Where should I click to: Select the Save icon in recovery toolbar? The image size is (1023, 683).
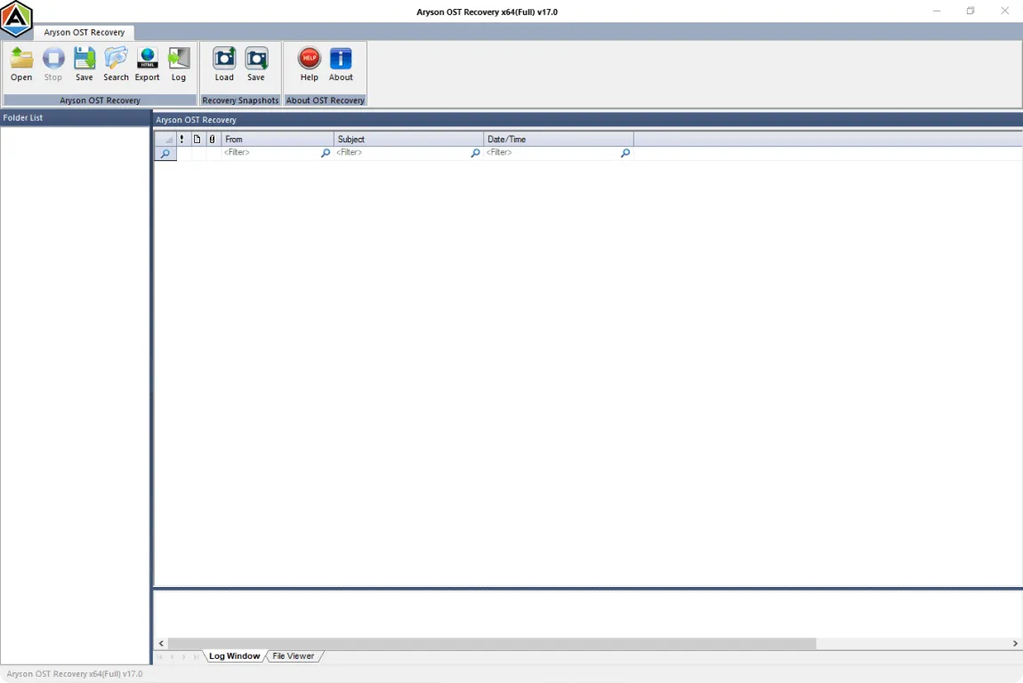point(84,62)
